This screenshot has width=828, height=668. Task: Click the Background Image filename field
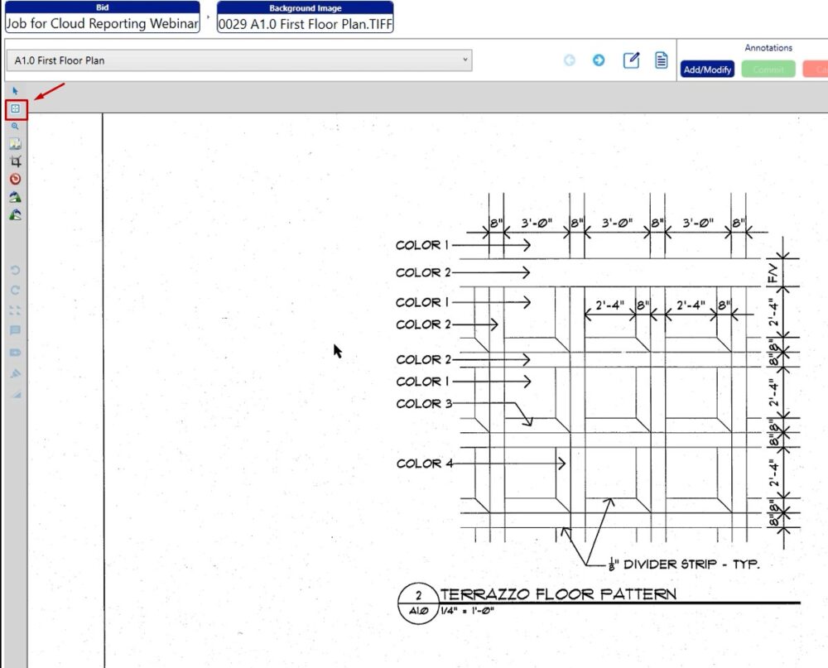pyautogui.click(x=305, y=24)
